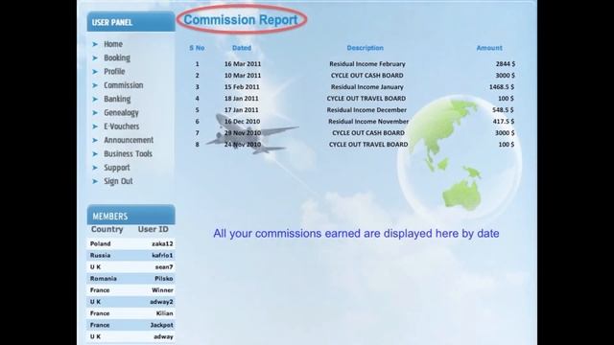Click the arrow icon next to E-Vouchers
Viewport: 614px width, 345px height.
pyautogui.click(x=95, y=126)
